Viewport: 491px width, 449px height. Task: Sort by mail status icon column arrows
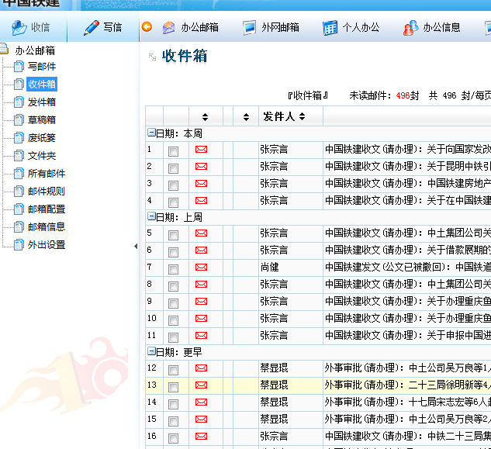205,117
